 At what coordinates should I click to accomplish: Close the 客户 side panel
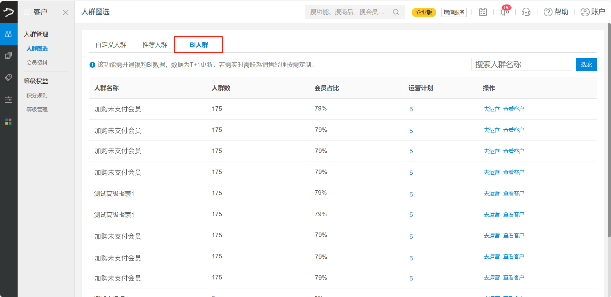[66, 12]
